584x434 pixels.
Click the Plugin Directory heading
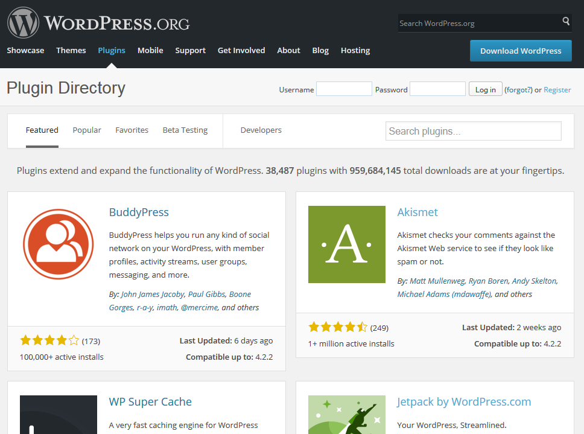click(x=66, y=88)
